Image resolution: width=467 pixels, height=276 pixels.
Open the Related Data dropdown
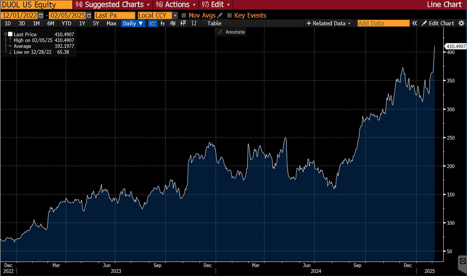tap(329, 23)
